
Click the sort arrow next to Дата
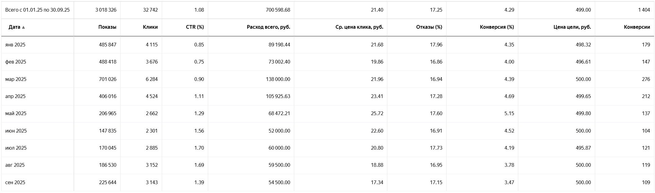[24, 27]
